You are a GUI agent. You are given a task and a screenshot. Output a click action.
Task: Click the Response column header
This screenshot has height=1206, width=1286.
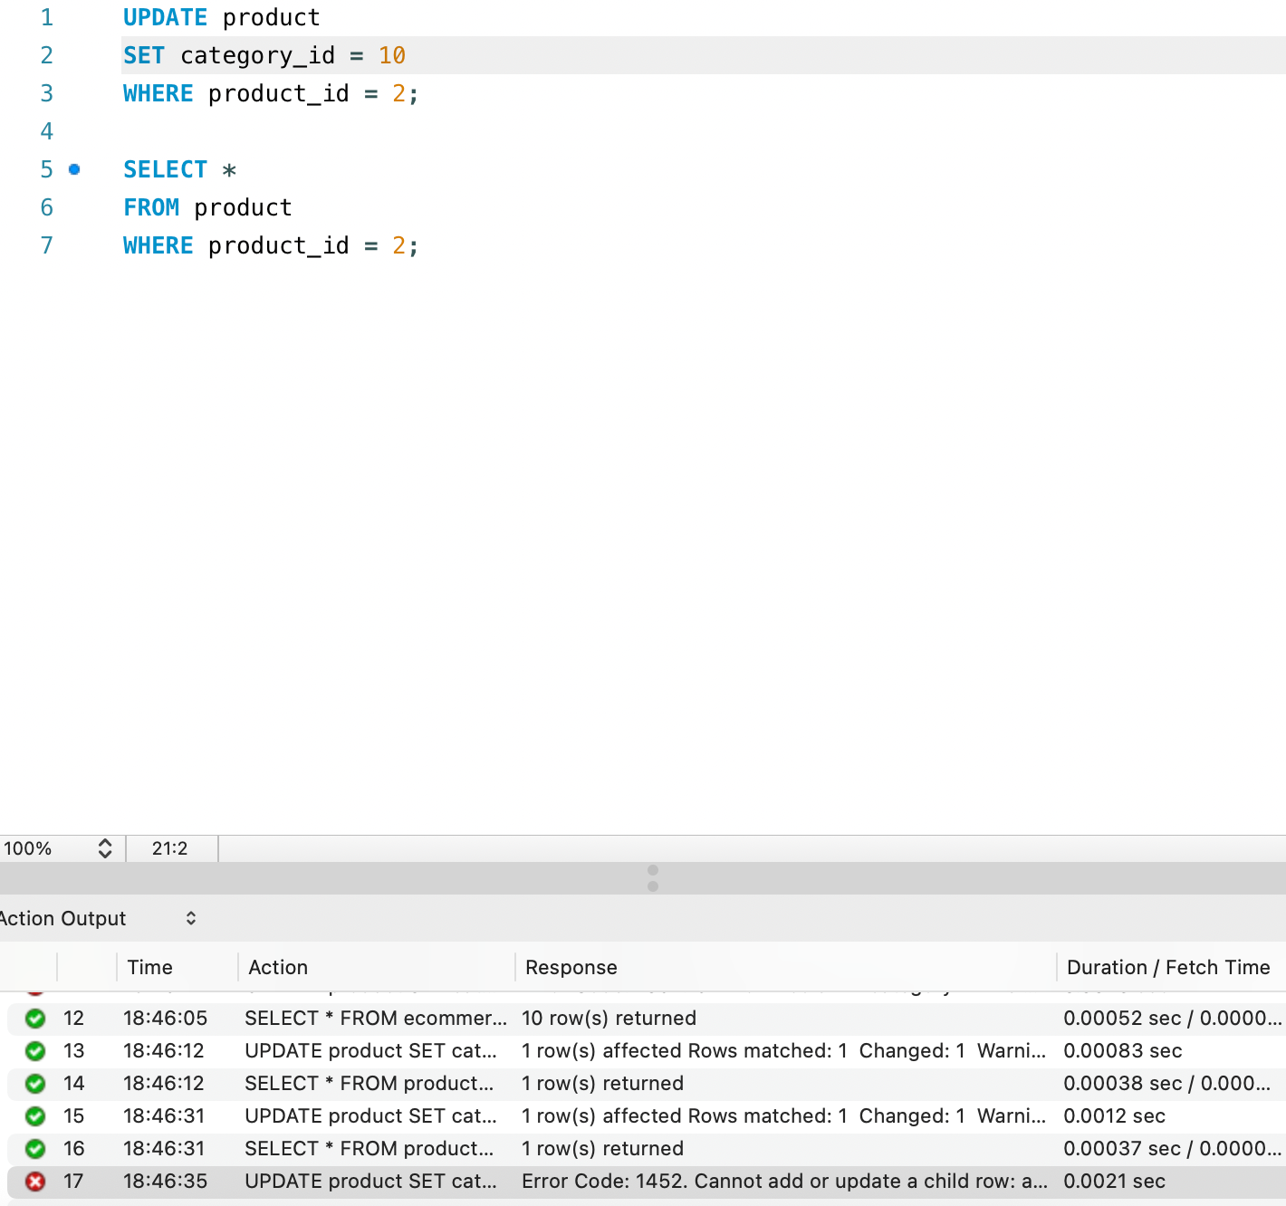571,967
